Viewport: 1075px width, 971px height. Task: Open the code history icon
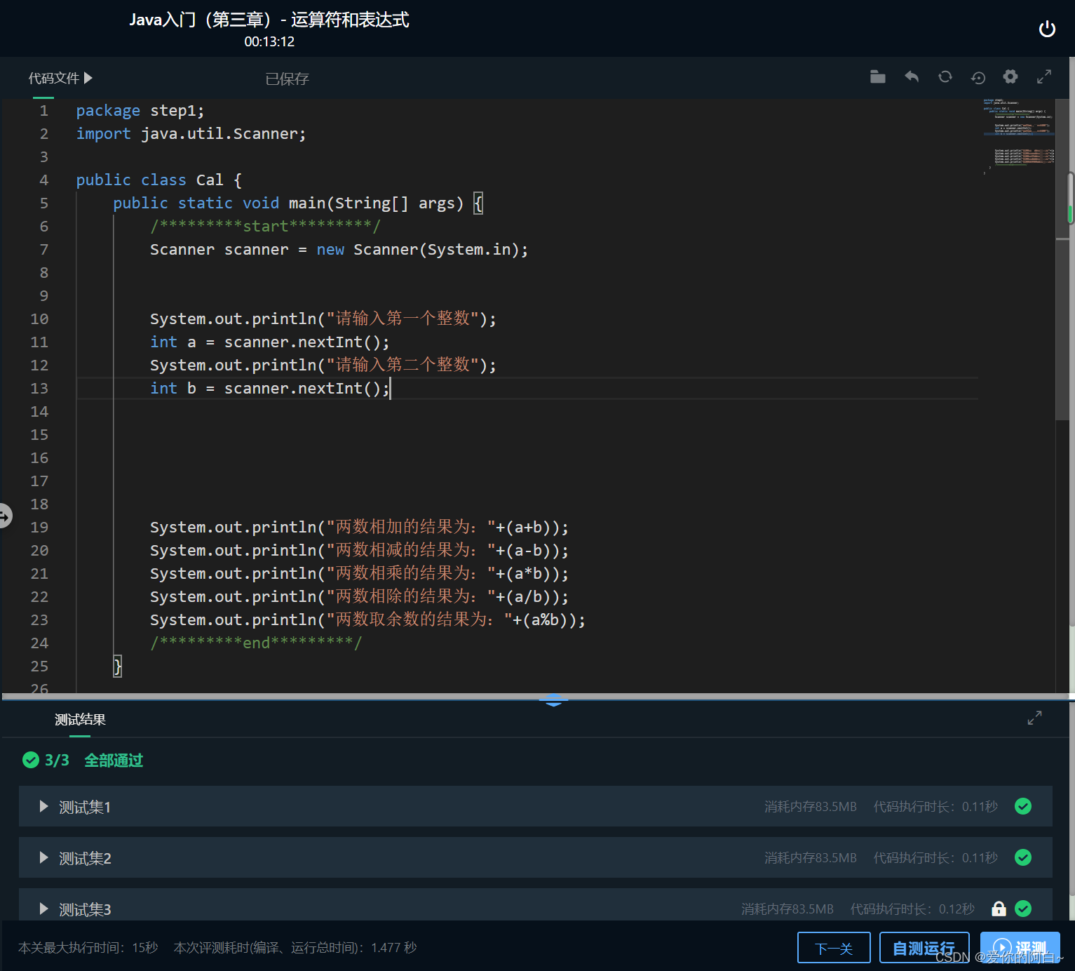pyautogui.click(x=978, y=77)
